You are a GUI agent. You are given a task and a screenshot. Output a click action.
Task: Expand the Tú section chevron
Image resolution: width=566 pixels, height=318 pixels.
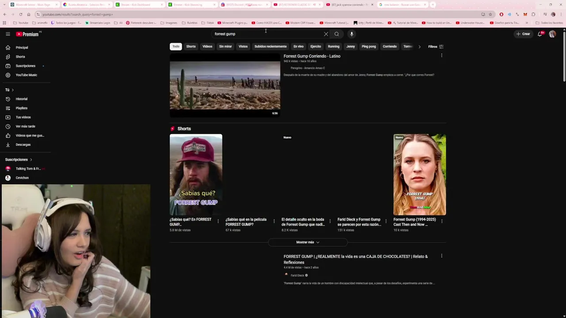coord(12,90)
